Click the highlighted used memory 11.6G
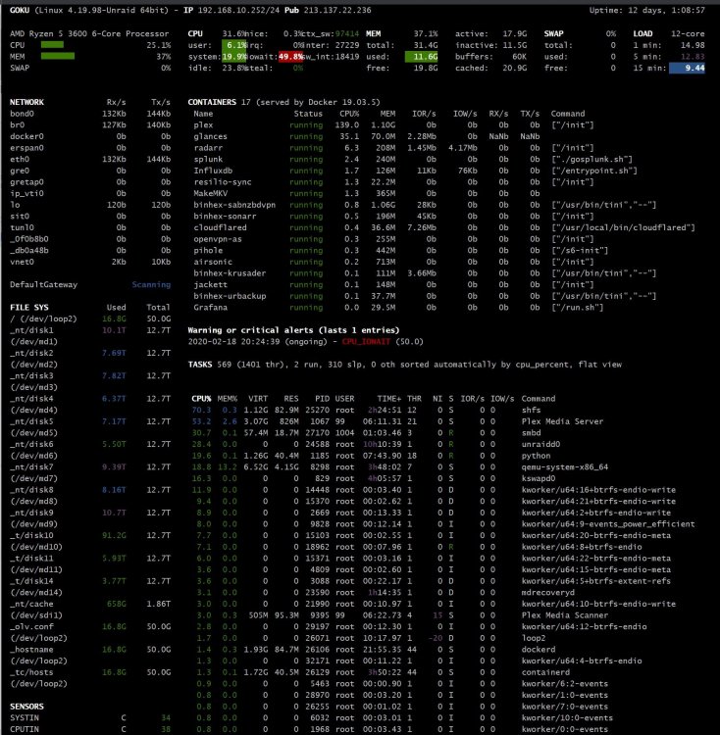This screenshot has height=735, width=720. coord(421,56)
